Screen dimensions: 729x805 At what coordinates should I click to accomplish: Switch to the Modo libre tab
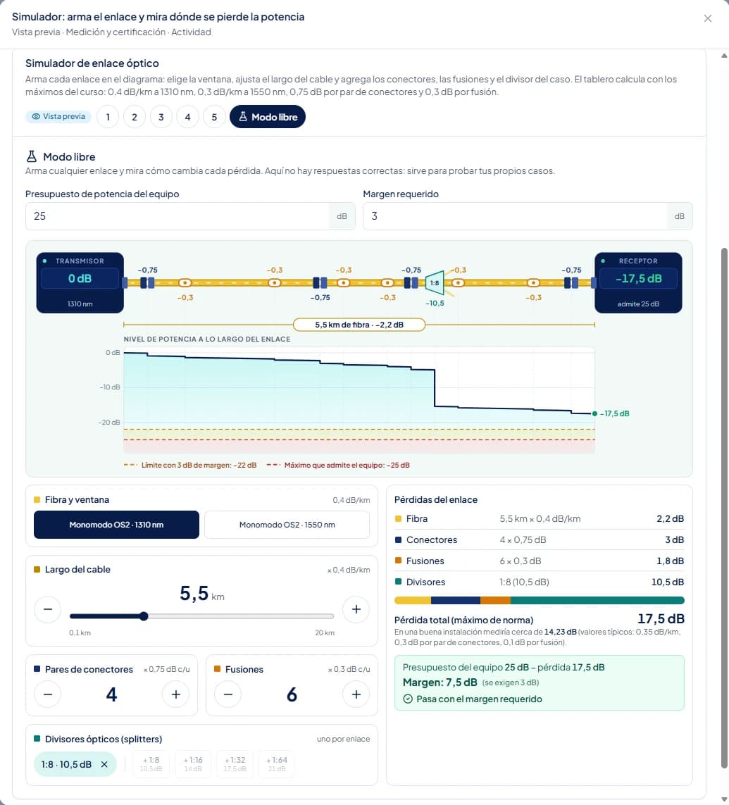268,117
